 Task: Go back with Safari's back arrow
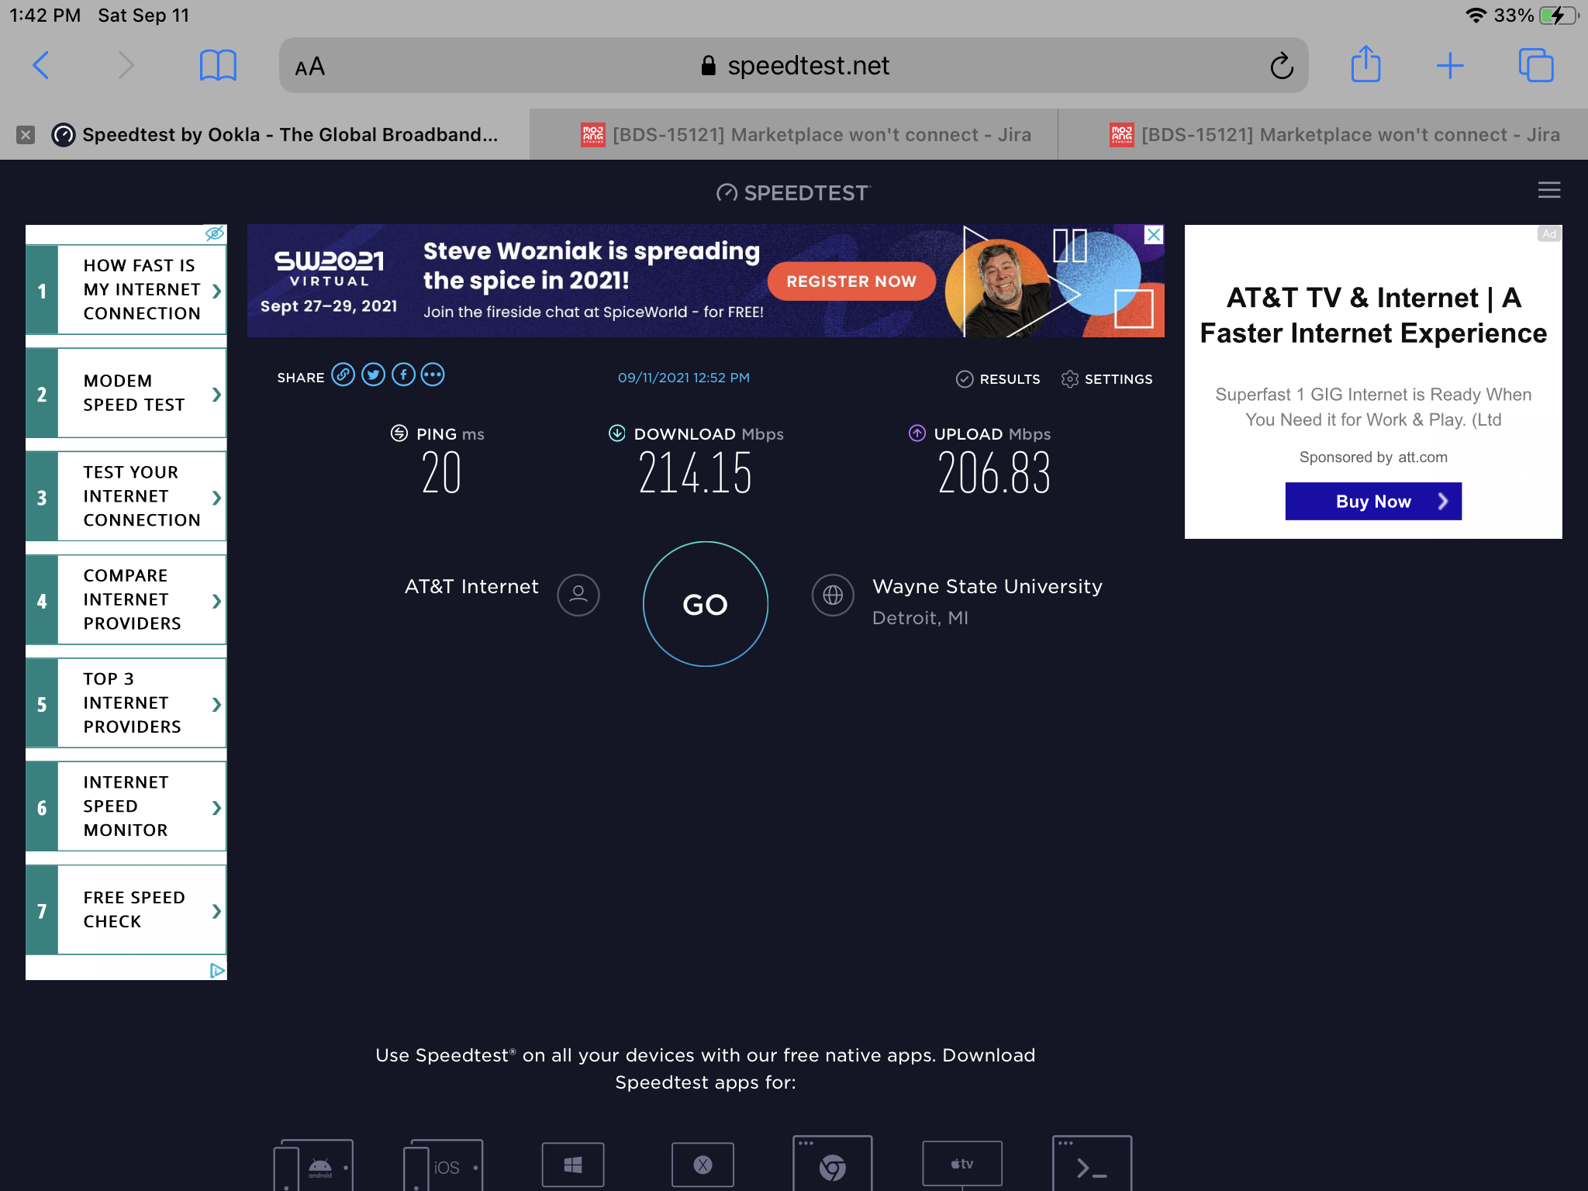[41, 66]
